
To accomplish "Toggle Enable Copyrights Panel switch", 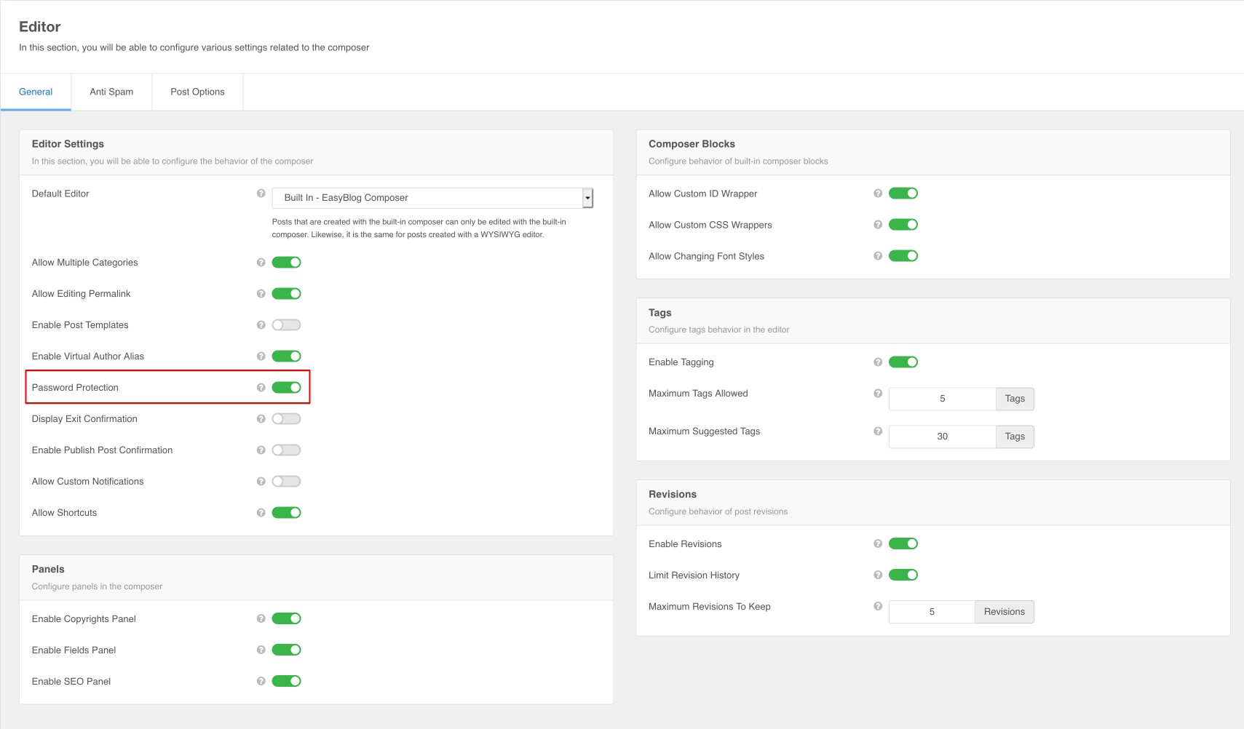I will coord(286,618).
